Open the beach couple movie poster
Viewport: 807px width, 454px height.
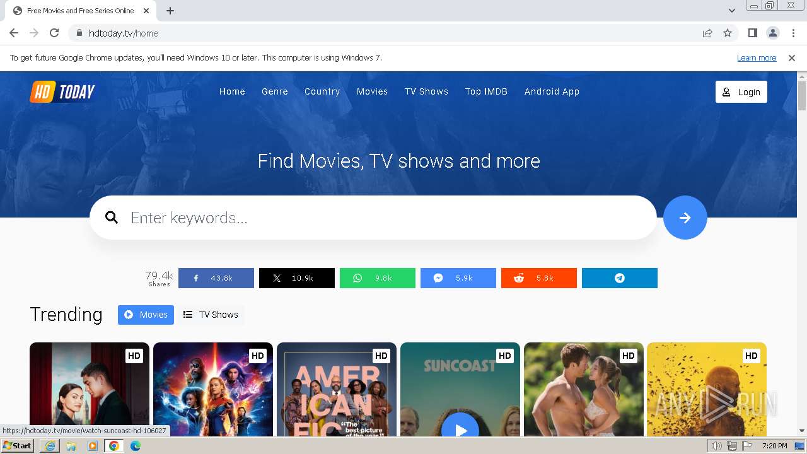(x=584, y=389)
